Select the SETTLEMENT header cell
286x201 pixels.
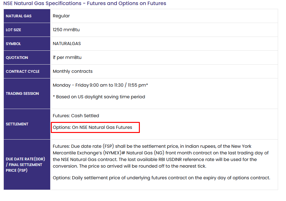[27, 124]
